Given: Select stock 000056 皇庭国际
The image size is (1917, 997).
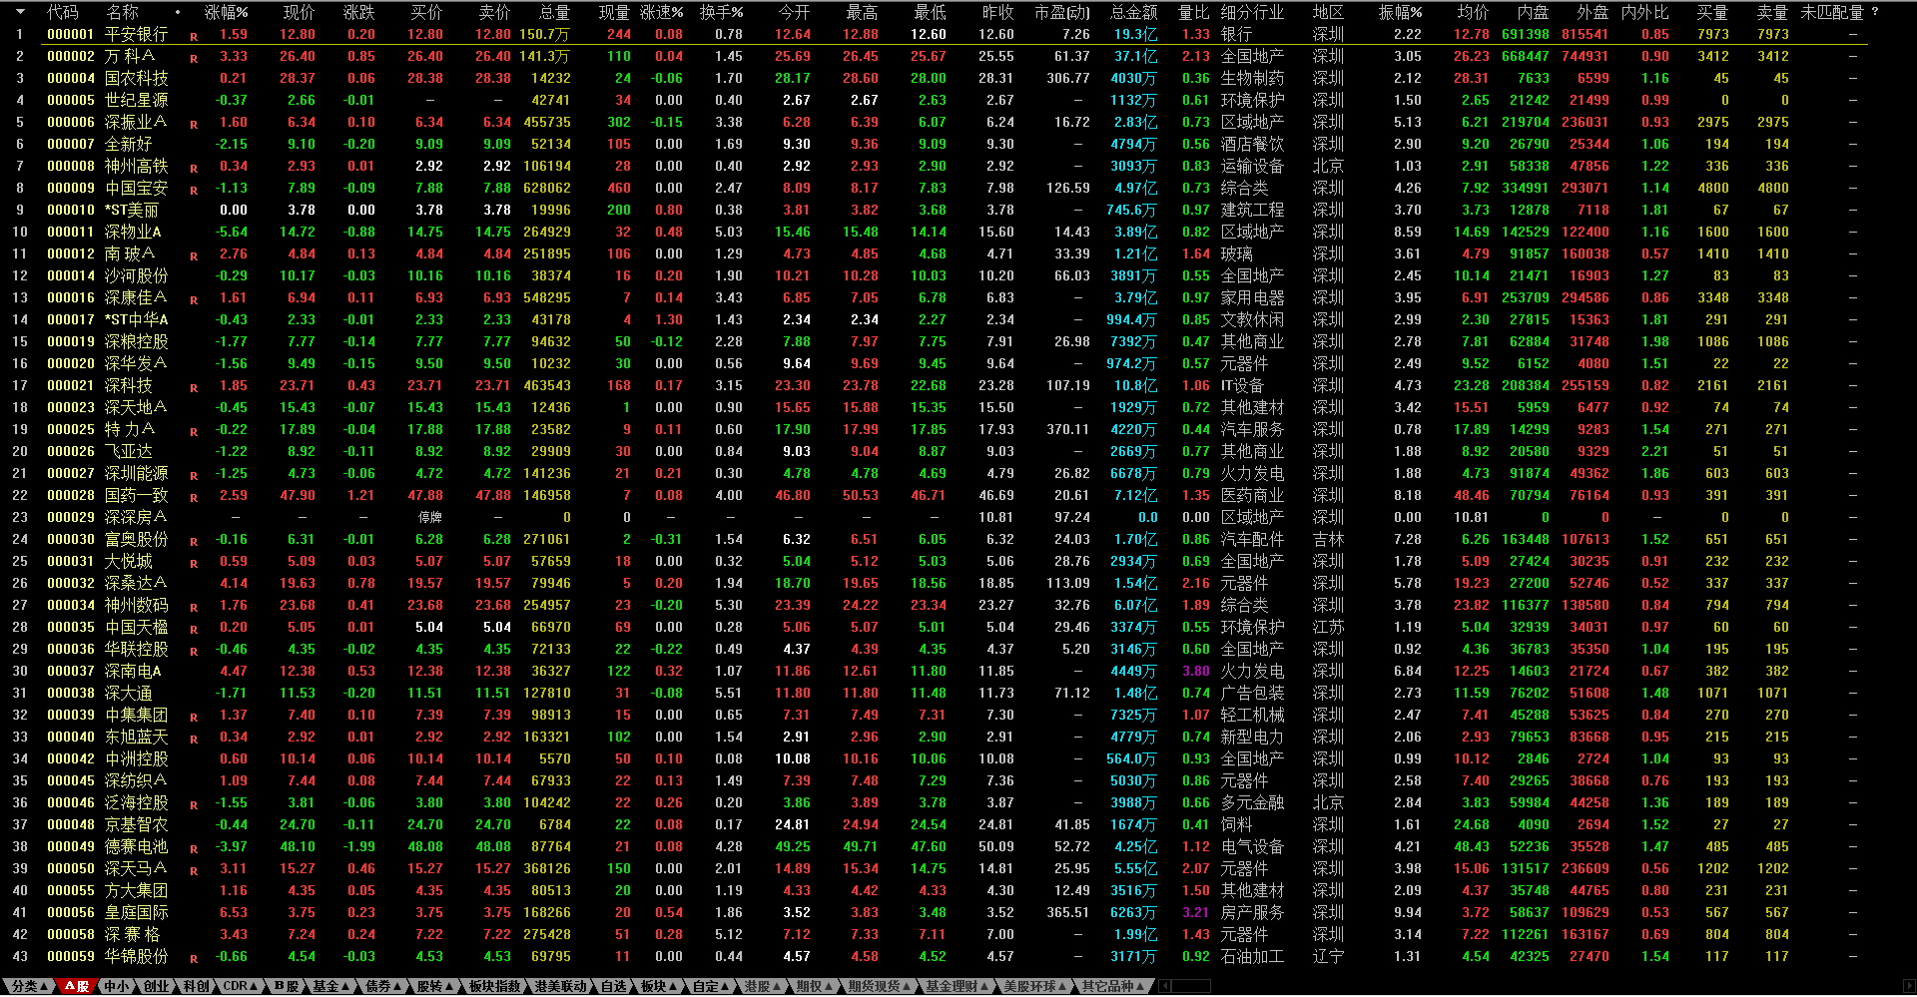Looking at the screenshot, I should [x=934, y=912].
